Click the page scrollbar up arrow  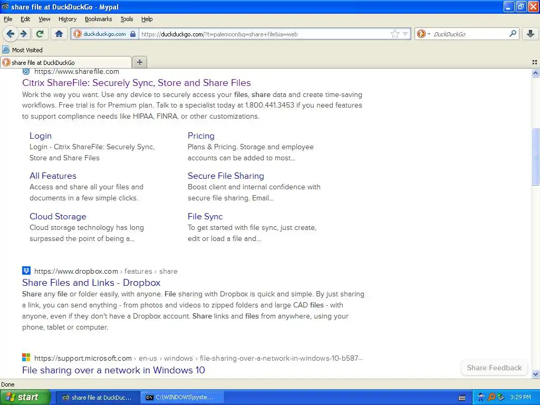coord(535,73)
